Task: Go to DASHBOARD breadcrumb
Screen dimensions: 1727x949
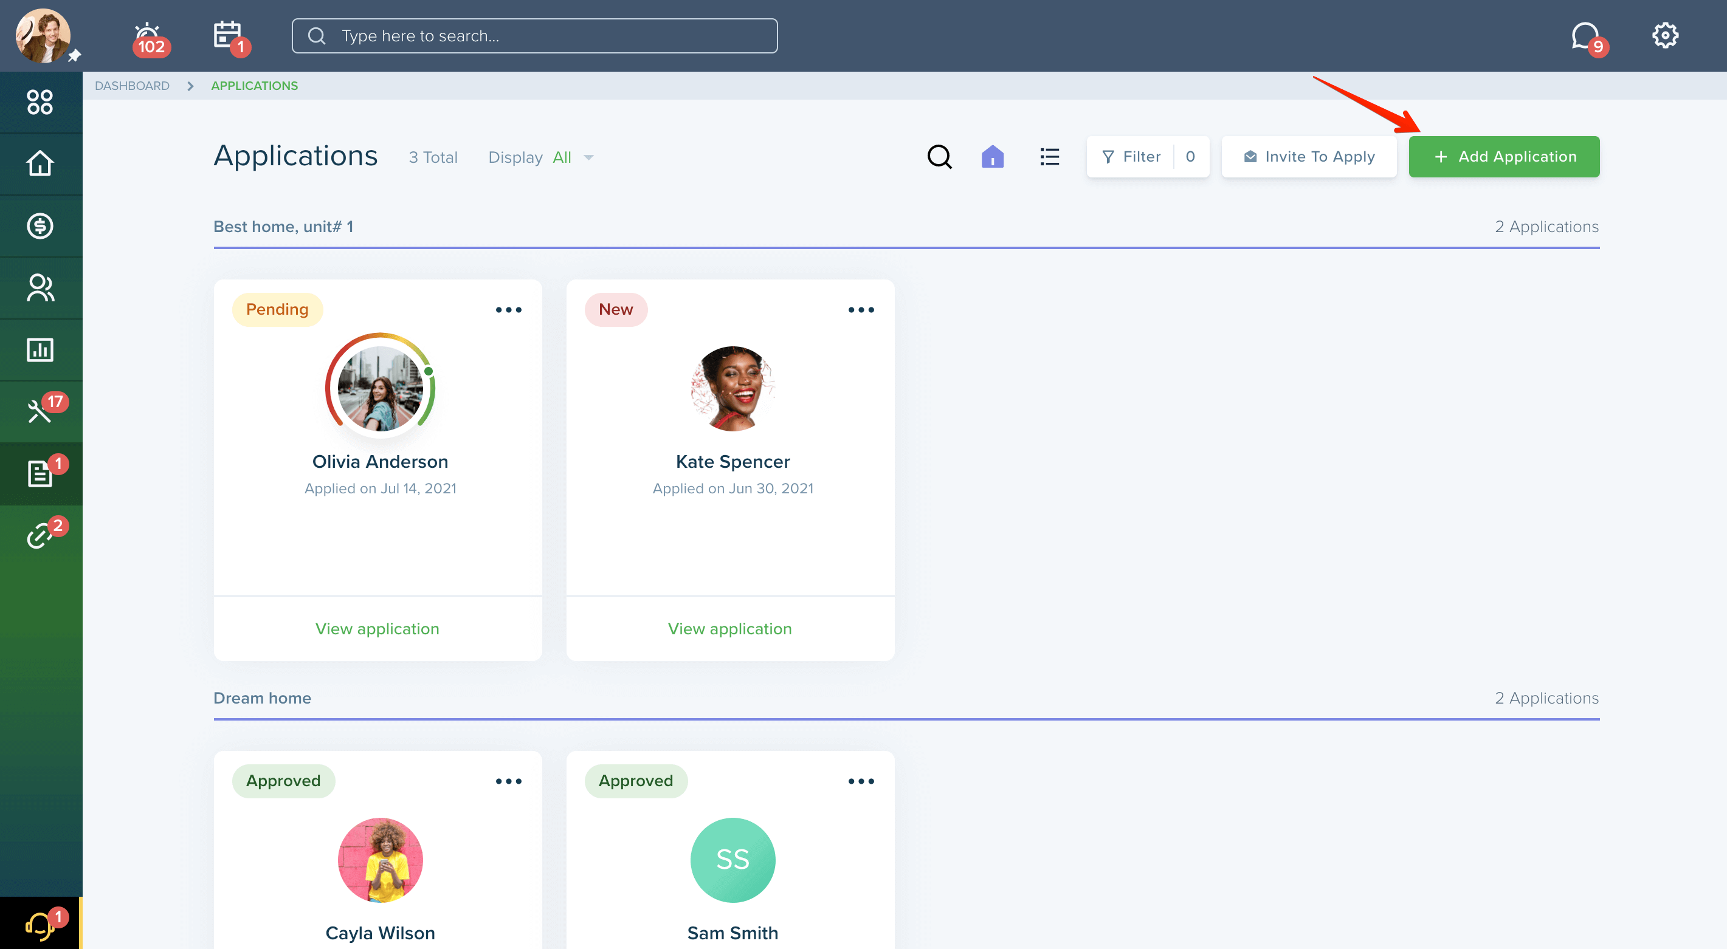Action: tap(132, 86)
